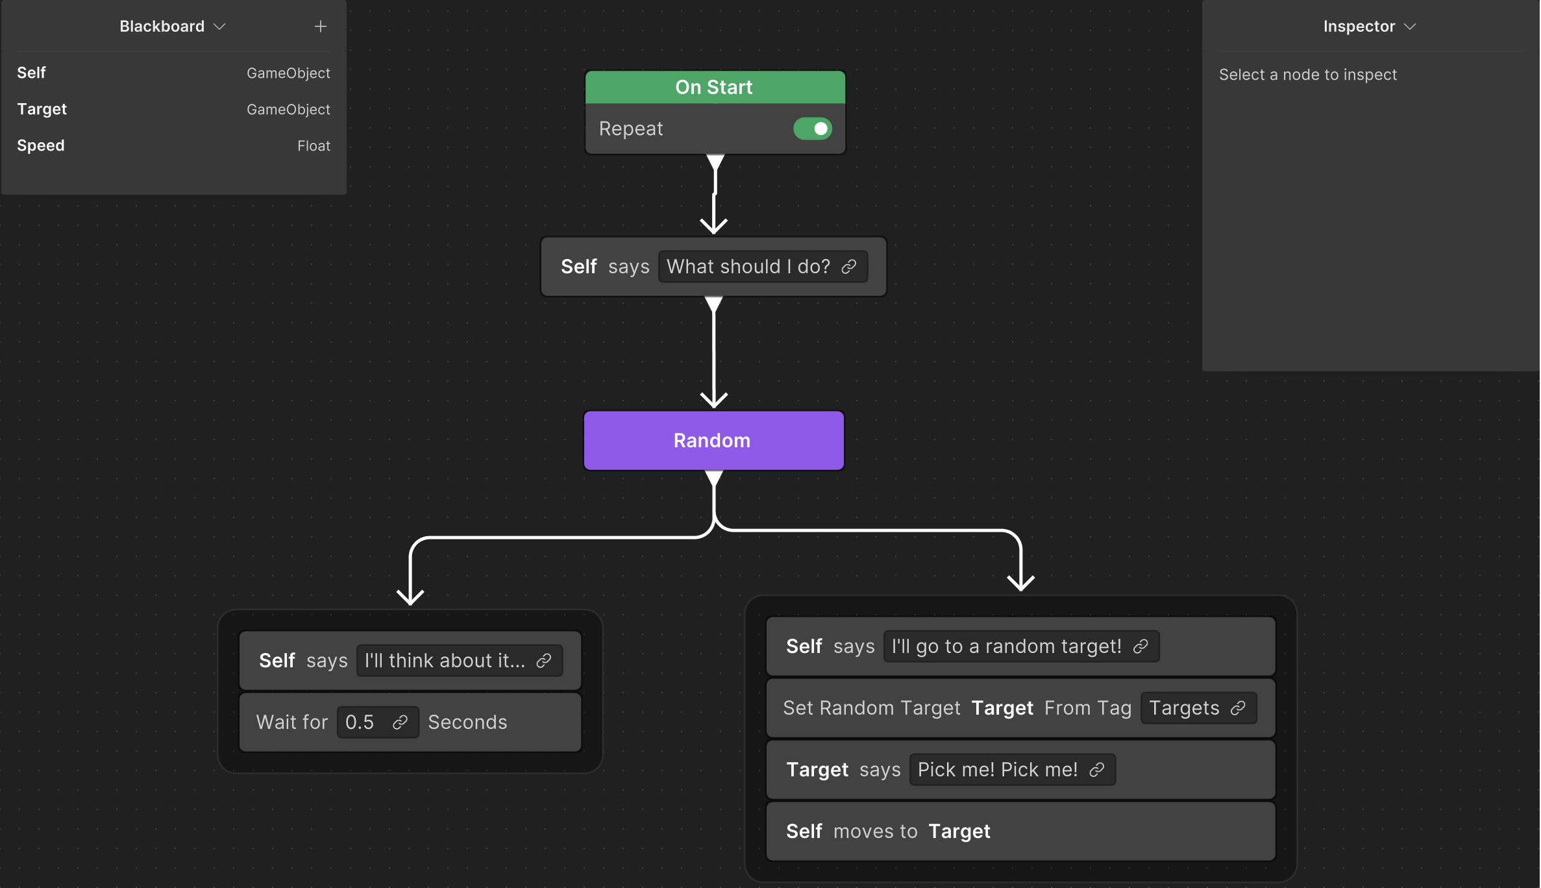The height and width of the screenshot is (888, 1541).
Task: Select the On Start node
Action: 714,86
